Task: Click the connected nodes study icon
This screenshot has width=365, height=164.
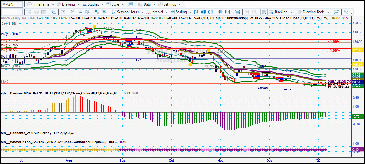Action: 87,12
